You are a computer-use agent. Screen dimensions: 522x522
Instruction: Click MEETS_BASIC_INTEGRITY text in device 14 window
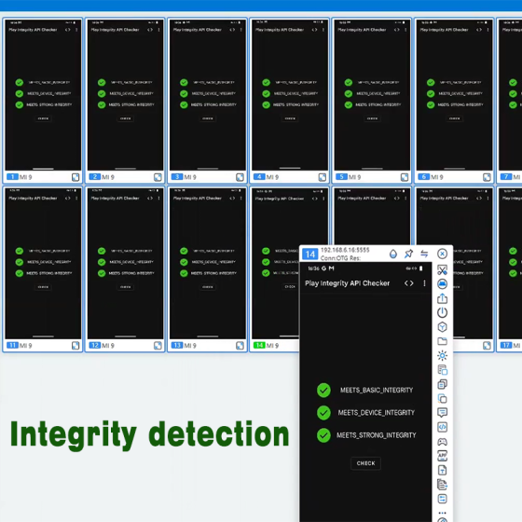coord(377,391)
